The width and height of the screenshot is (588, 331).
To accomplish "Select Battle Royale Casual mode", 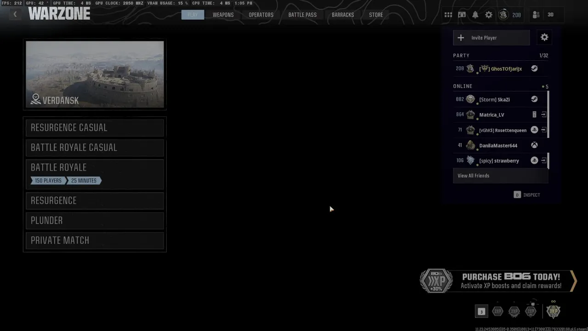I will 95,148.
